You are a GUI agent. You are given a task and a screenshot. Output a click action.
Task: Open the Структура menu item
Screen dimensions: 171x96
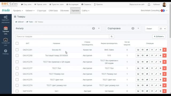click(x=42, y=11)
